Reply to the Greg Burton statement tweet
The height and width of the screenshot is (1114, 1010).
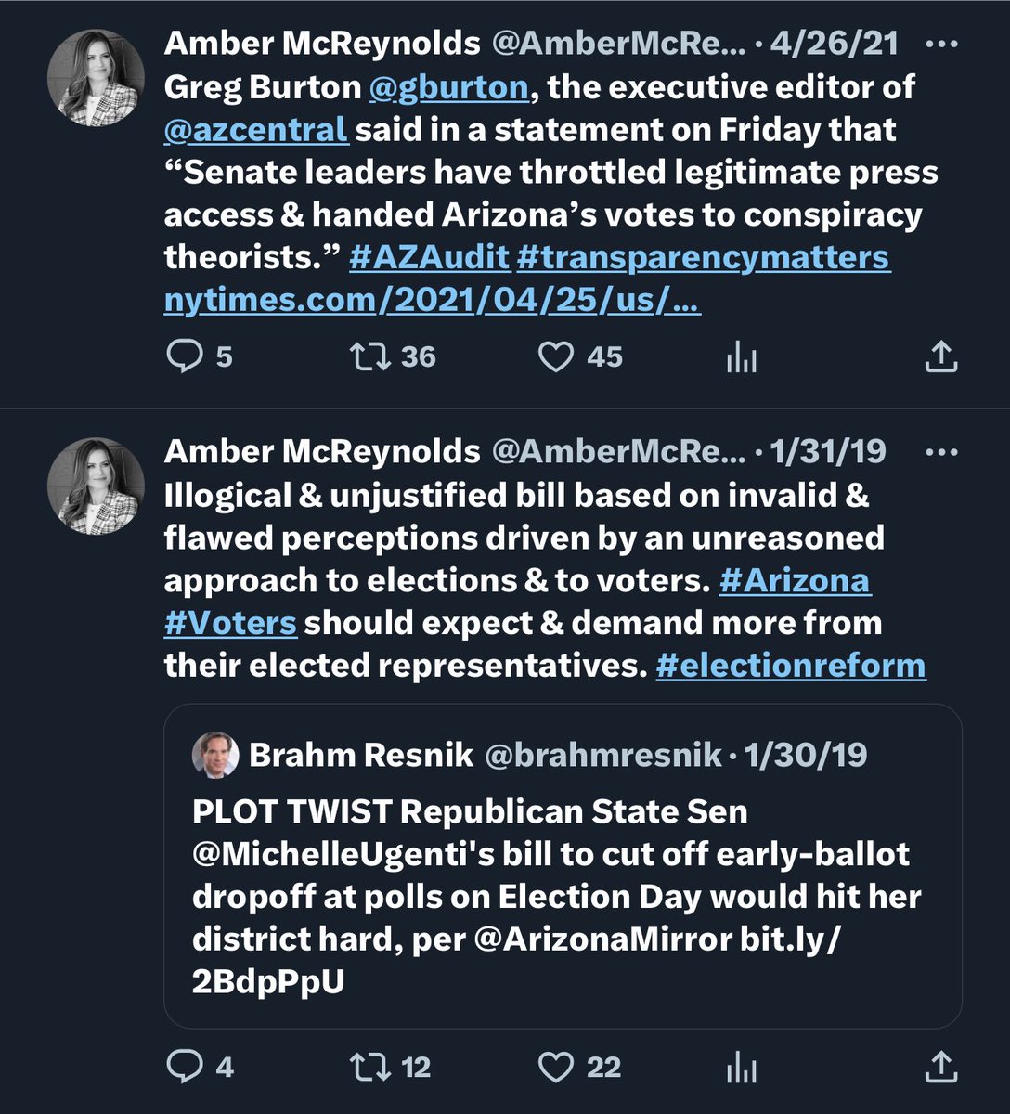(x=184, y=356)
